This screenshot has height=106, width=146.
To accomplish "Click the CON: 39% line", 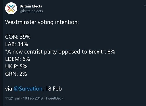I will pyautogui.click(x=18, y=37).
